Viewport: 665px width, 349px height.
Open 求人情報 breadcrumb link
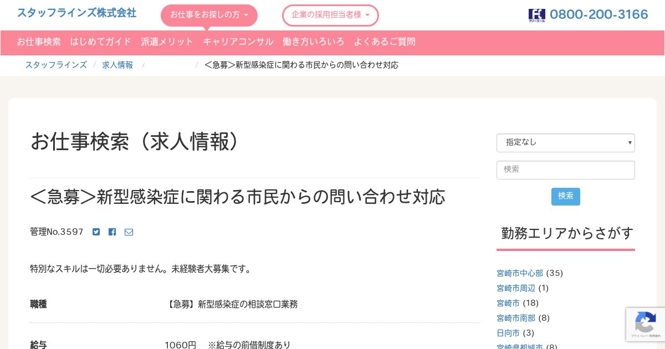[117, 65]
